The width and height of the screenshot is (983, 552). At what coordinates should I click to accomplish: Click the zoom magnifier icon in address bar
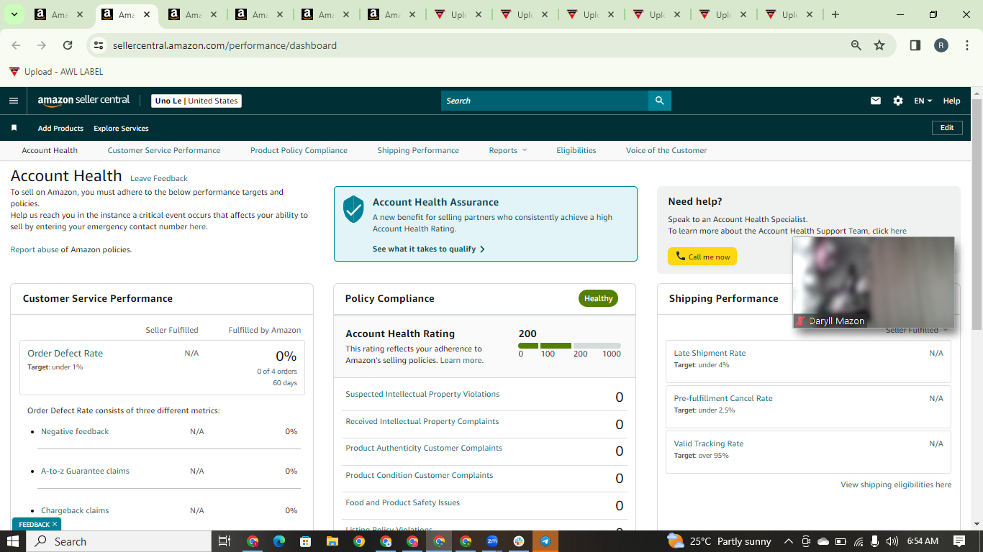(x=856, y=45)
